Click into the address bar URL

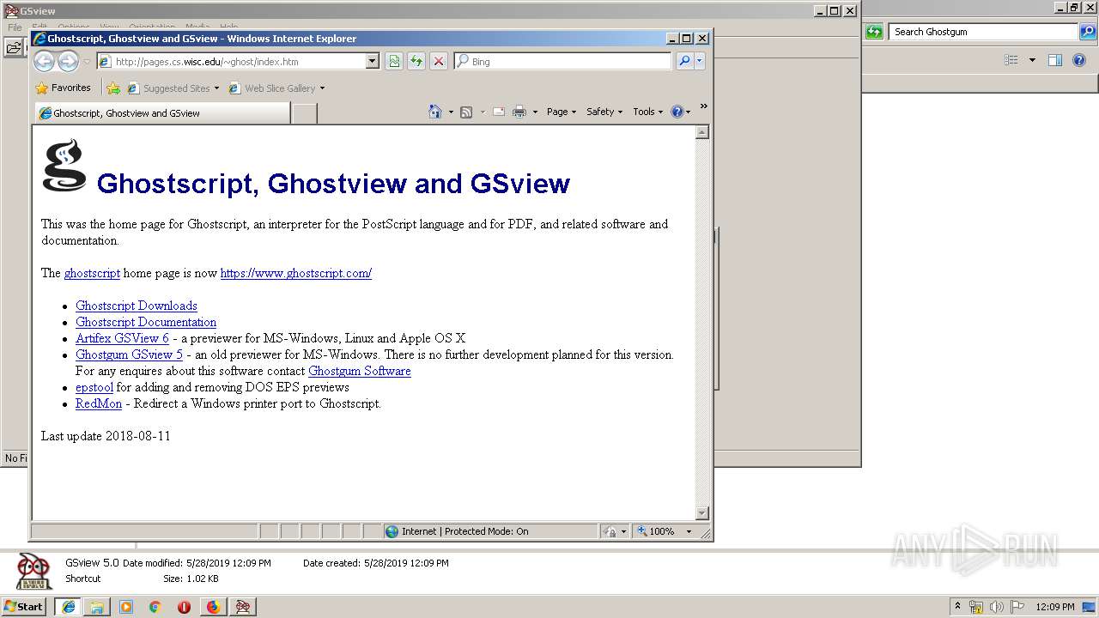tap(232, 61)
